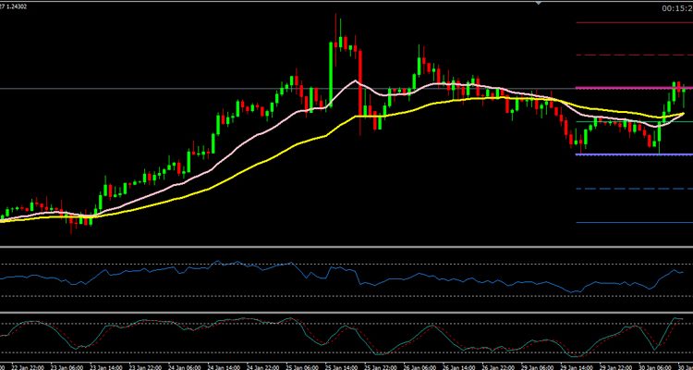
Task: Click the 23 Jan 14:00 time axis label
Action: click(x=104, y=365)
